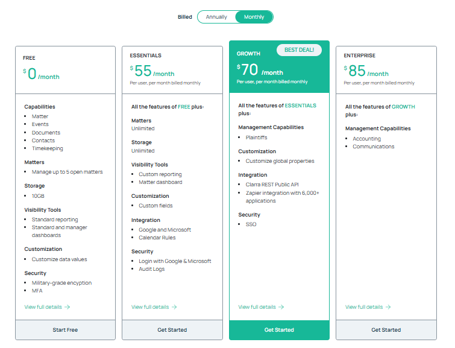455x348 pixels.
Task: Click arrow icon beside Growth plan details
Action: pyautogui.click(x=281, y=307)
